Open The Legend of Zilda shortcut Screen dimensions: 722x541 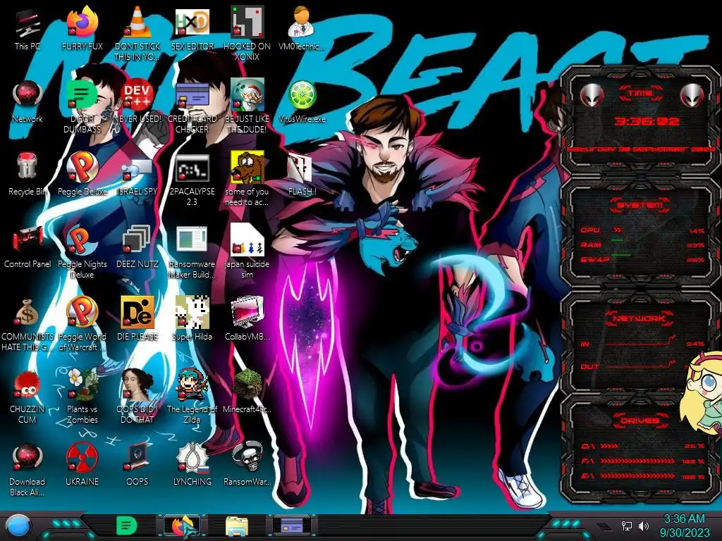tap(192, 396)
